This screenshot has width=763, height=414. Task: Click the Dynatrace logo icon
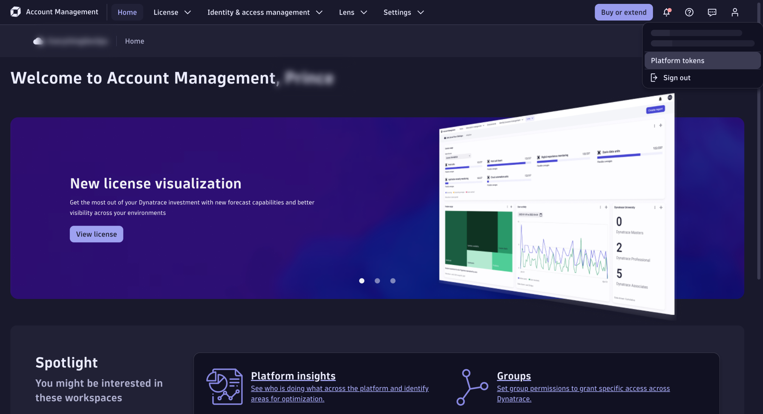pos(15,12)
